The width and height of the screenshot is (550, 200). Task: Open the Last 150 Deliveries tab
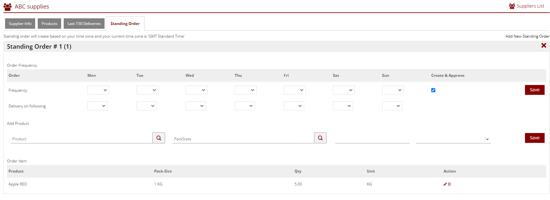tap(84, 24)
